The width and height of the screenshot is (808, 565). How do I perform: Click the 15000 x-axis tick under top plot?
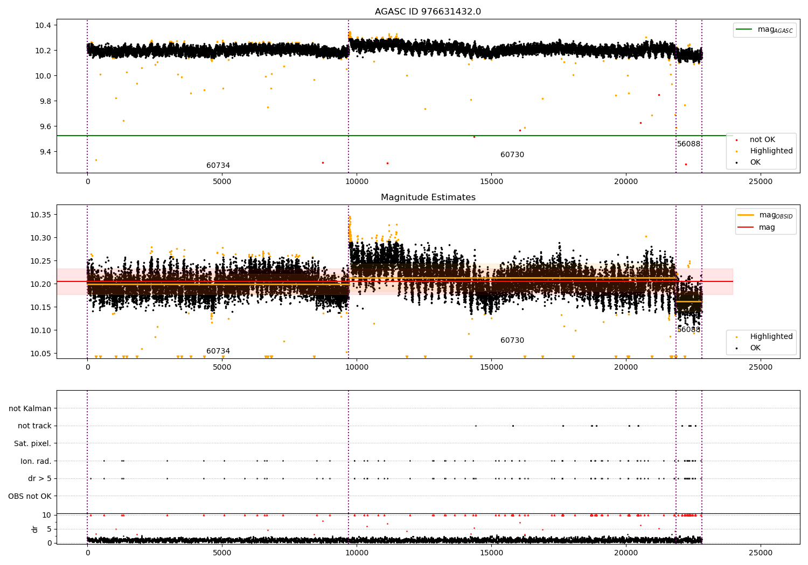tap(491, 181)
